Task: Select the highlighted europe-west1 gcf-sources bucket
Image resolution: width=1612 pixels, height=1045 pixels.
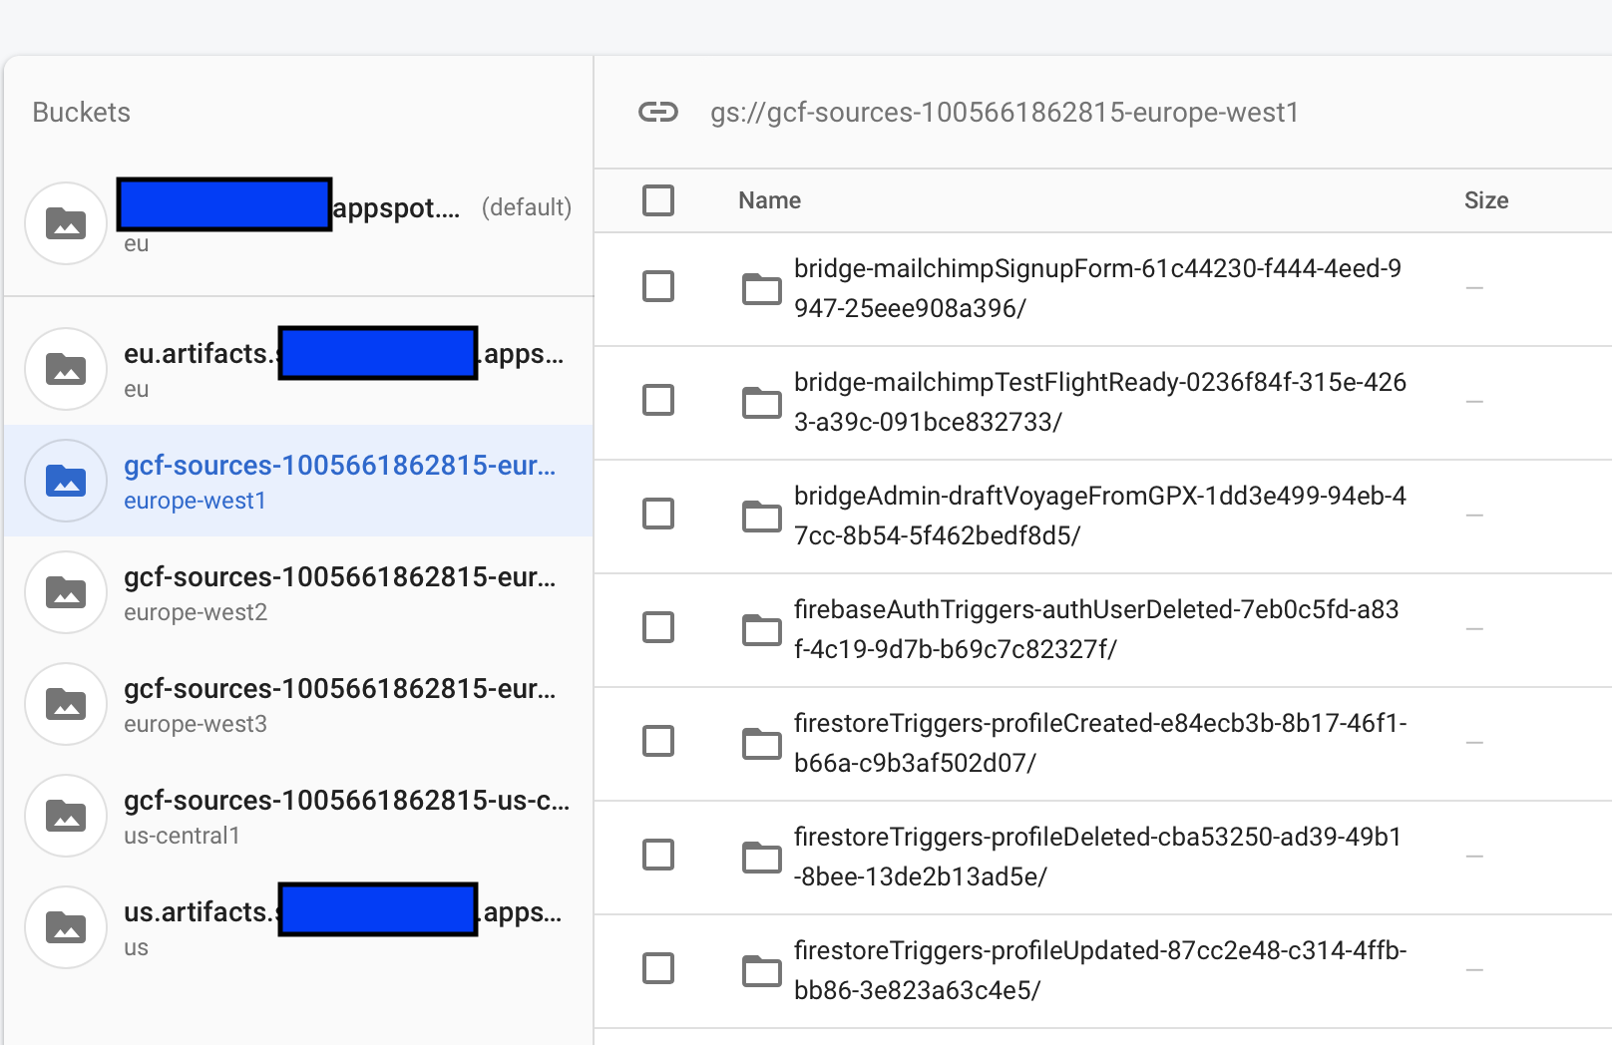Action: (299, 481)
